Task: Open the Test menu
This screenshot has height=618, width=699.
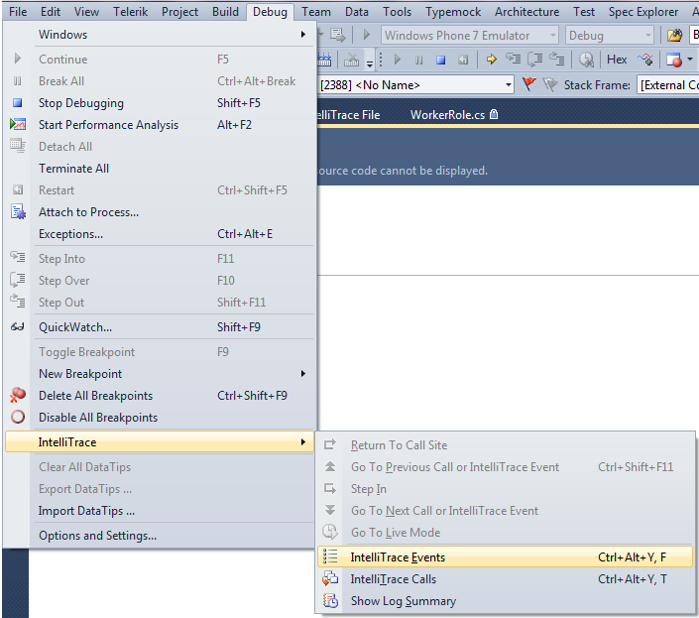Action: [x=584, y=12]
